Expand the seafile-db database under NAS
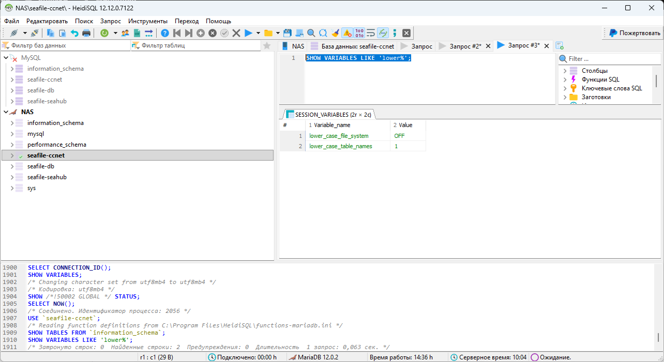The image size is (664, 362). [11, 166]
